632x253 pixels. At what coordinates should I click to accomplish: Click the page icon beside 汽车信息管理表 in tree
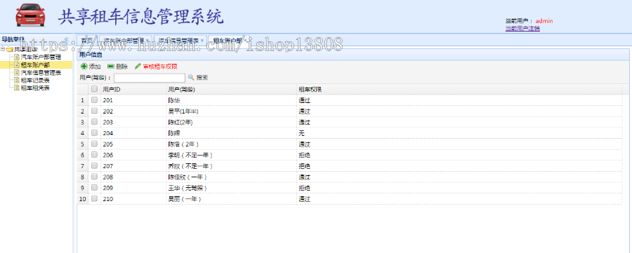(17, 72)
